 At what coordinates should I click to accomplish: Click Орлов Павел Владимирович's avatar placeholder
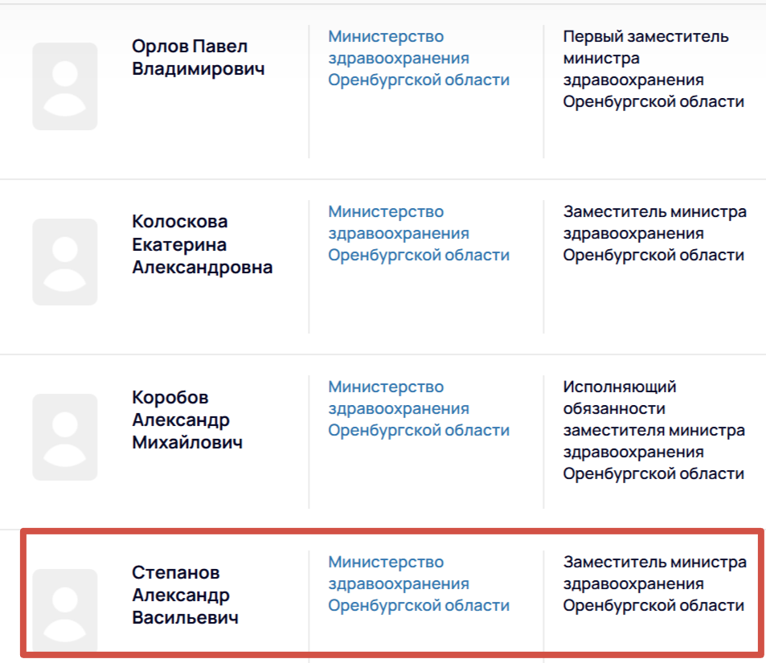(x=65, y=86)
